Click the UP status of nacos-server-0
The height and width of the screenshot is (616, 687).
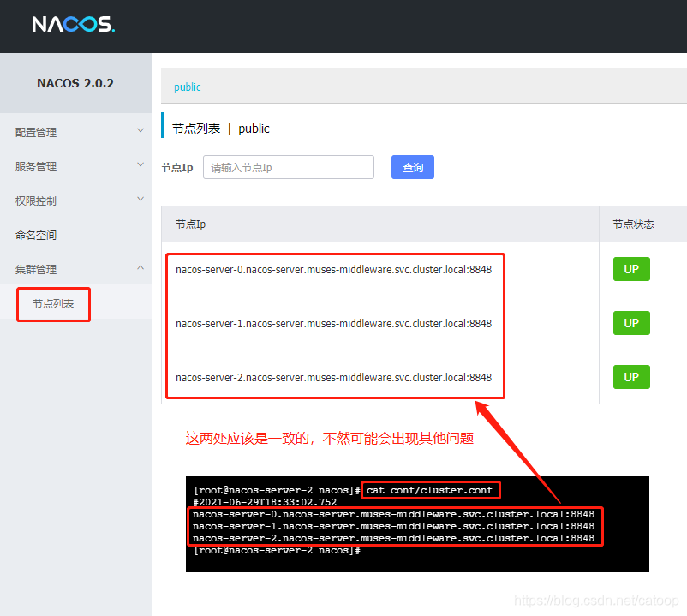pyautogui.click(x=631, y=269)
